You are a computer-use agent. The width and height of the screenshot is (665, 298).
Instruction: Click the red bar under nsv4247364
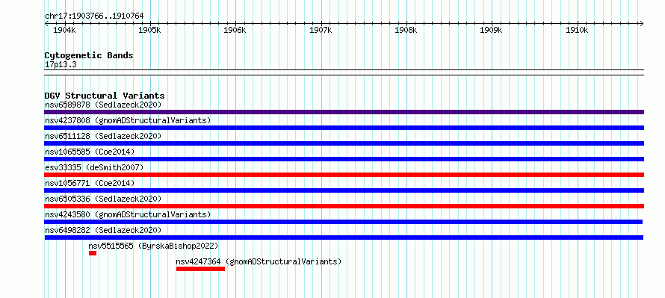pyautogui.click(x=200, y=269)
